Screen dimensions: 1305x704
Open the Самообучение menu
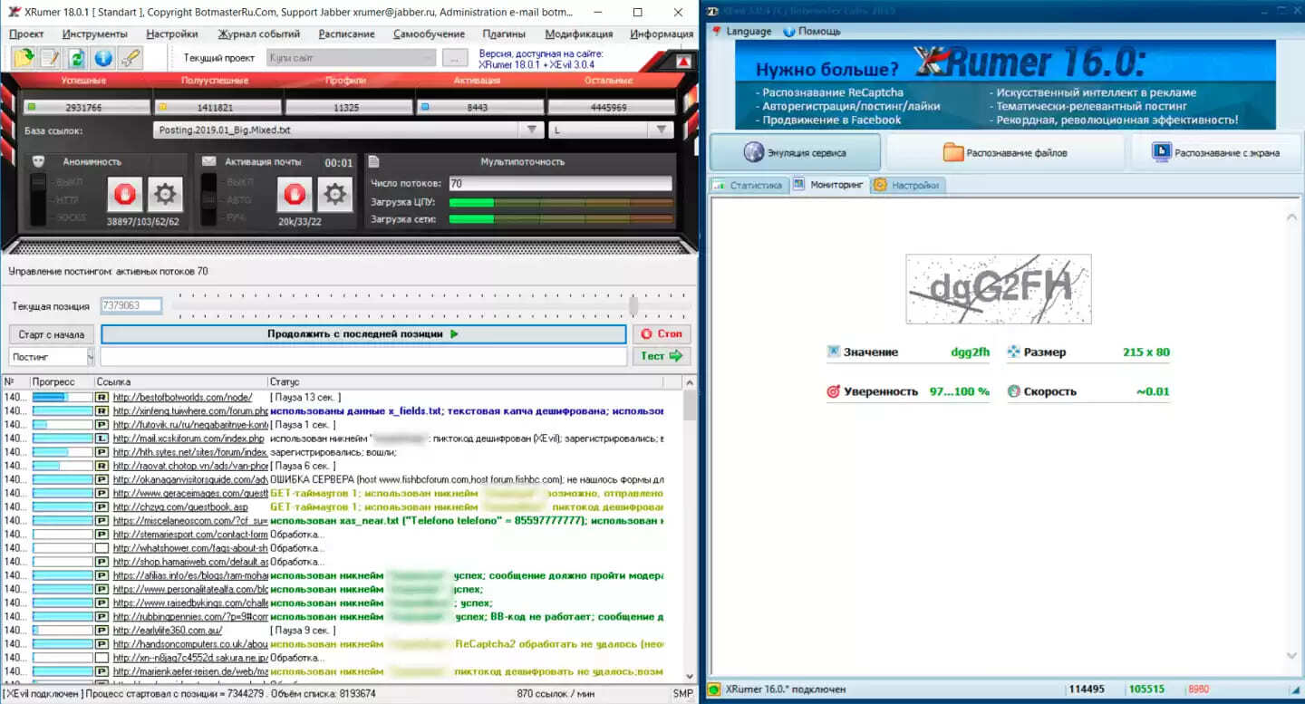coord(428,34)
